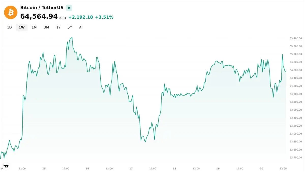
Task: Switch to the 1D time range
Action: pyautogui.click(x=9, y=27)
